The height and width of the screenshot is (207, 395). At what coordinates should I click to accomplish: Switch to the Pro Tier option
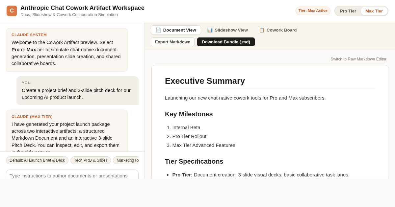(x=348, y=11)
